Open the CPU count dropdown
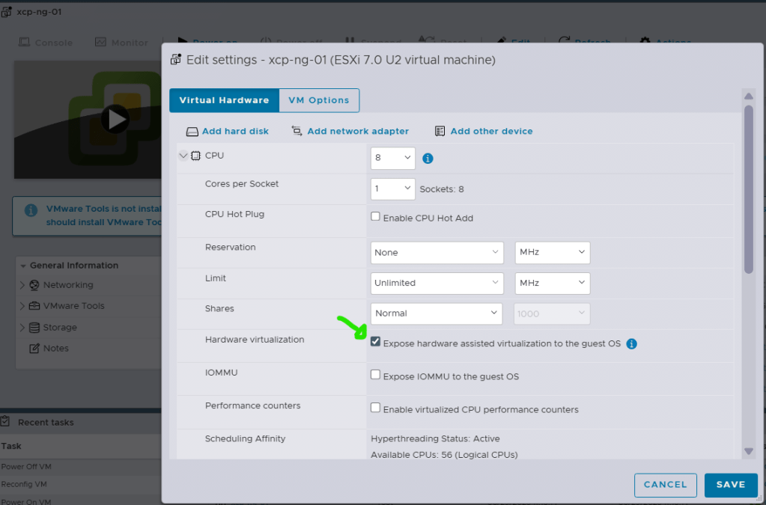Viewport: 766px width, 505px height. (x=392, y=158)
